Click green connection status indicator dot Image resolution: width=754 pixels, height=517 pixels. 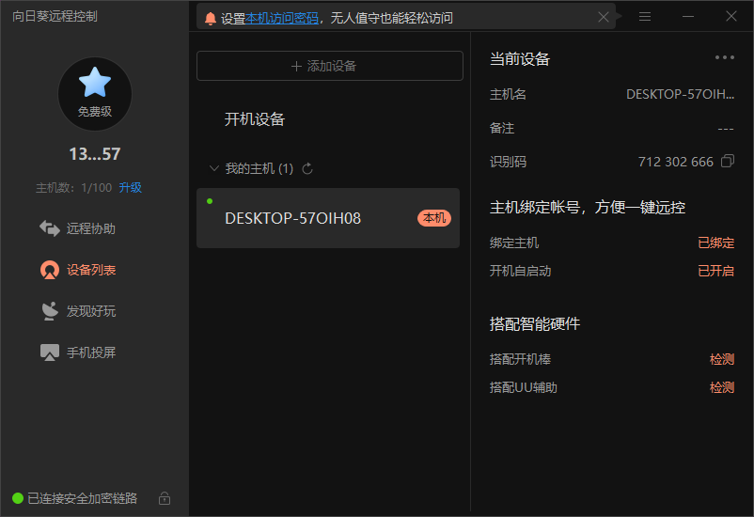click(18, 498)
